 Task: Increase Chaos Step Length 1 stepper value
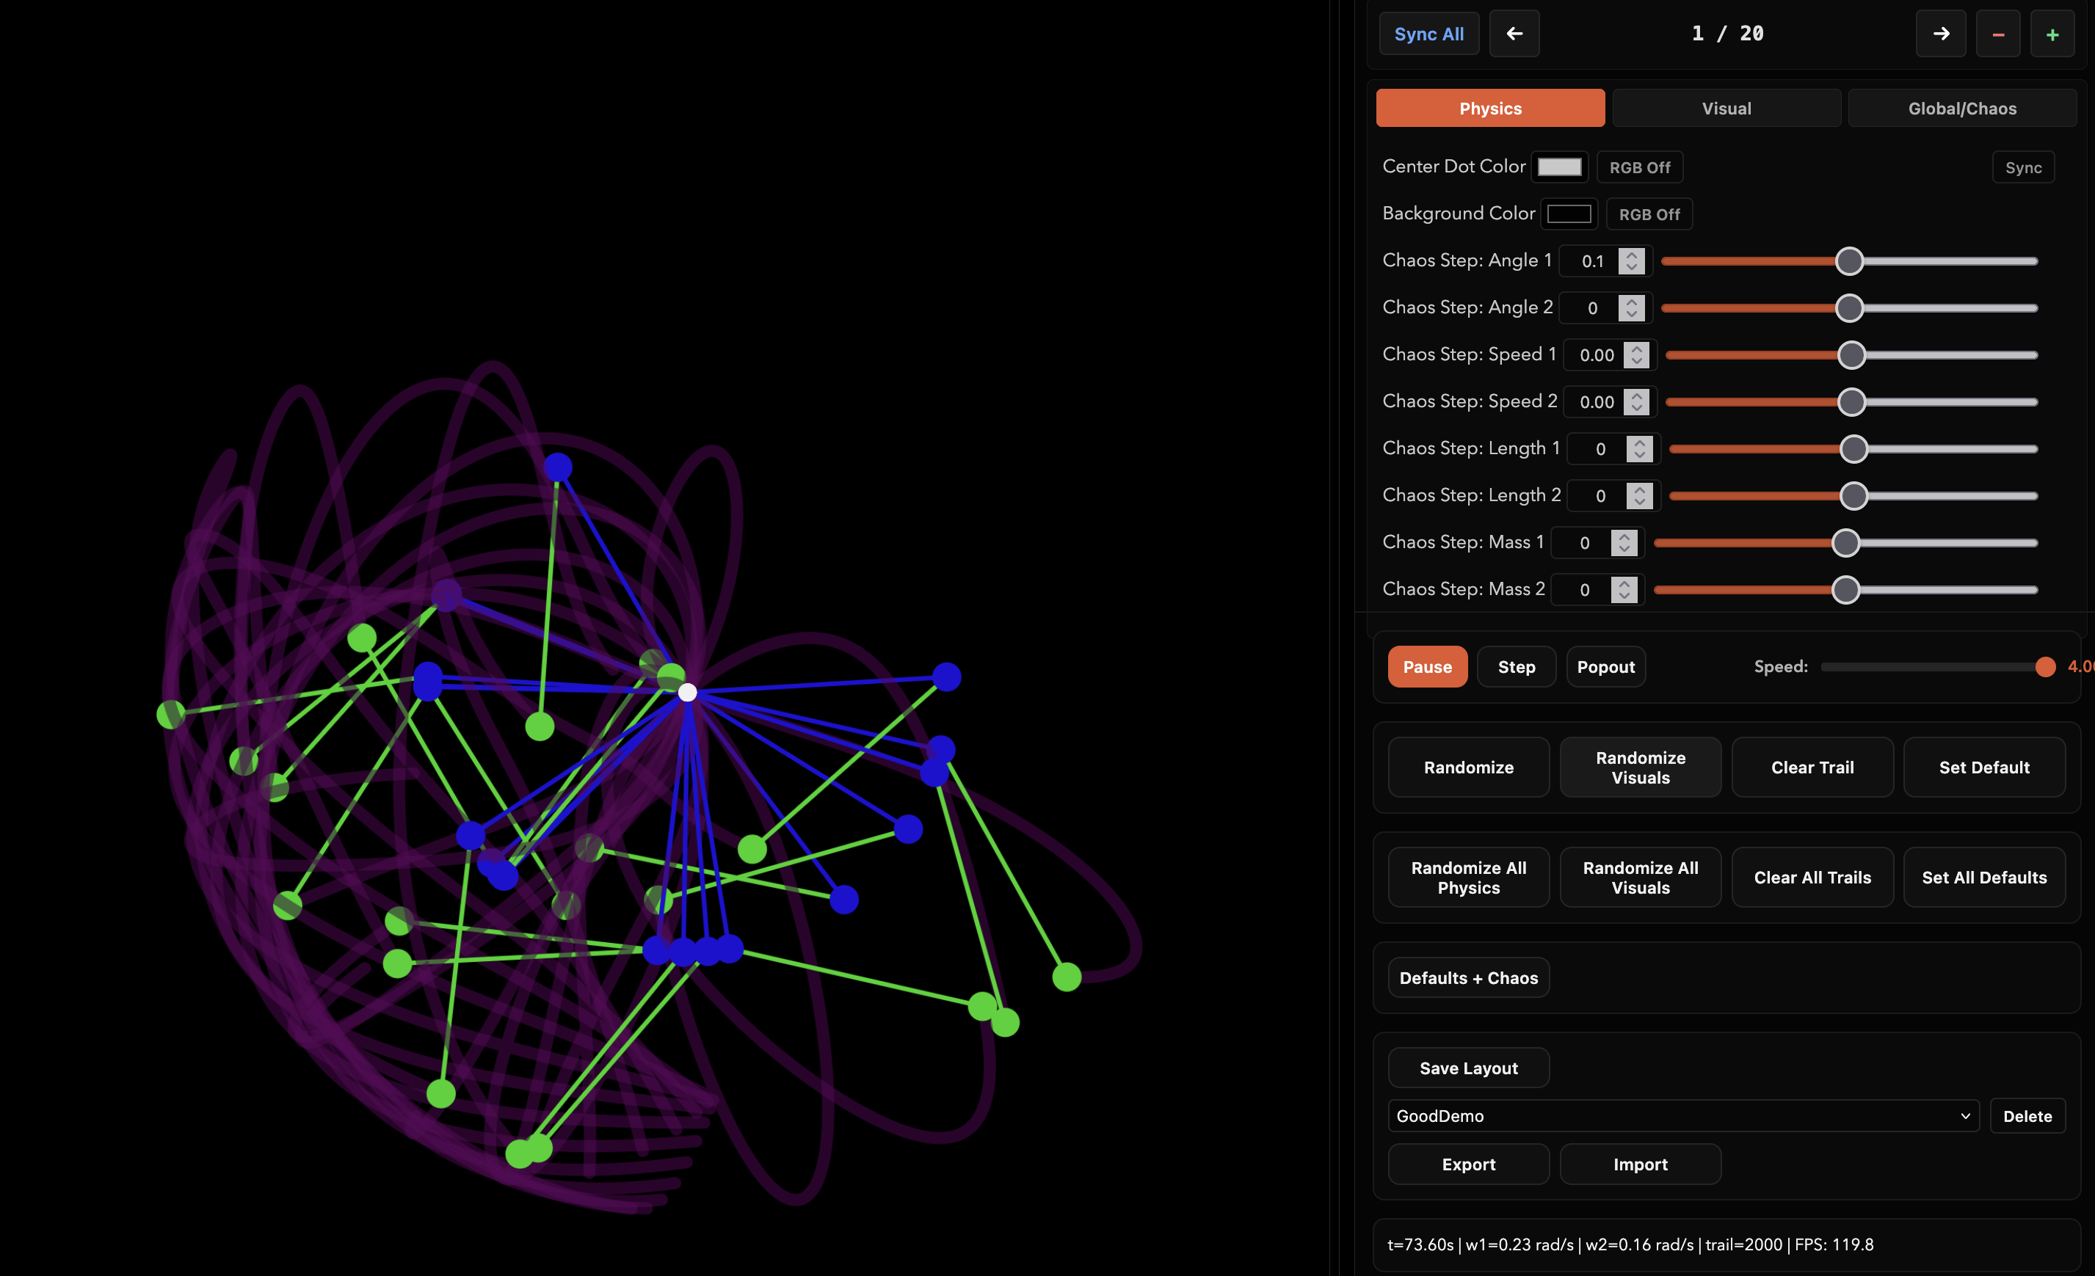coord(1639,442)
